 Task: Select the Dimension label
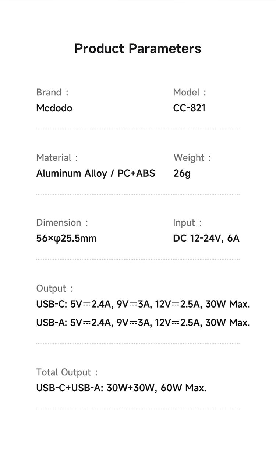(x=62, y=223)
